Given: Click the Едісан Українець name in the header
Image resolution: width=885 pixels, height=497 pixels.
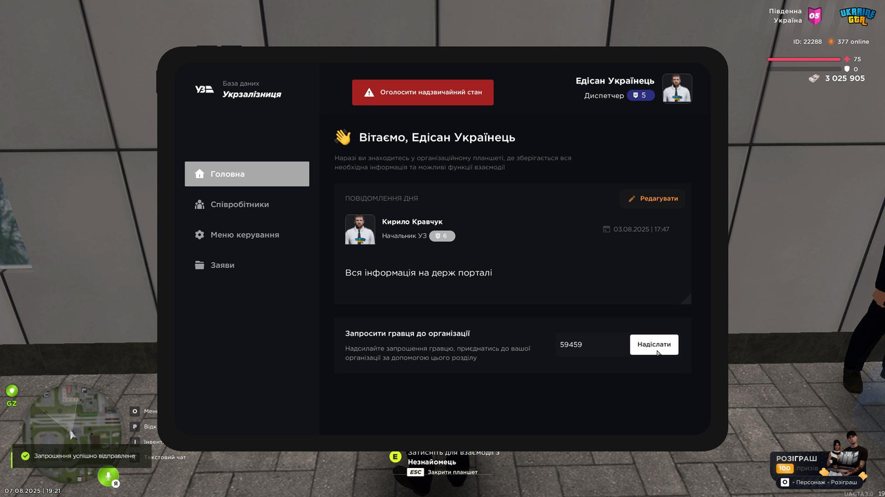Looking at the screenshot, I should coord(615,81).
